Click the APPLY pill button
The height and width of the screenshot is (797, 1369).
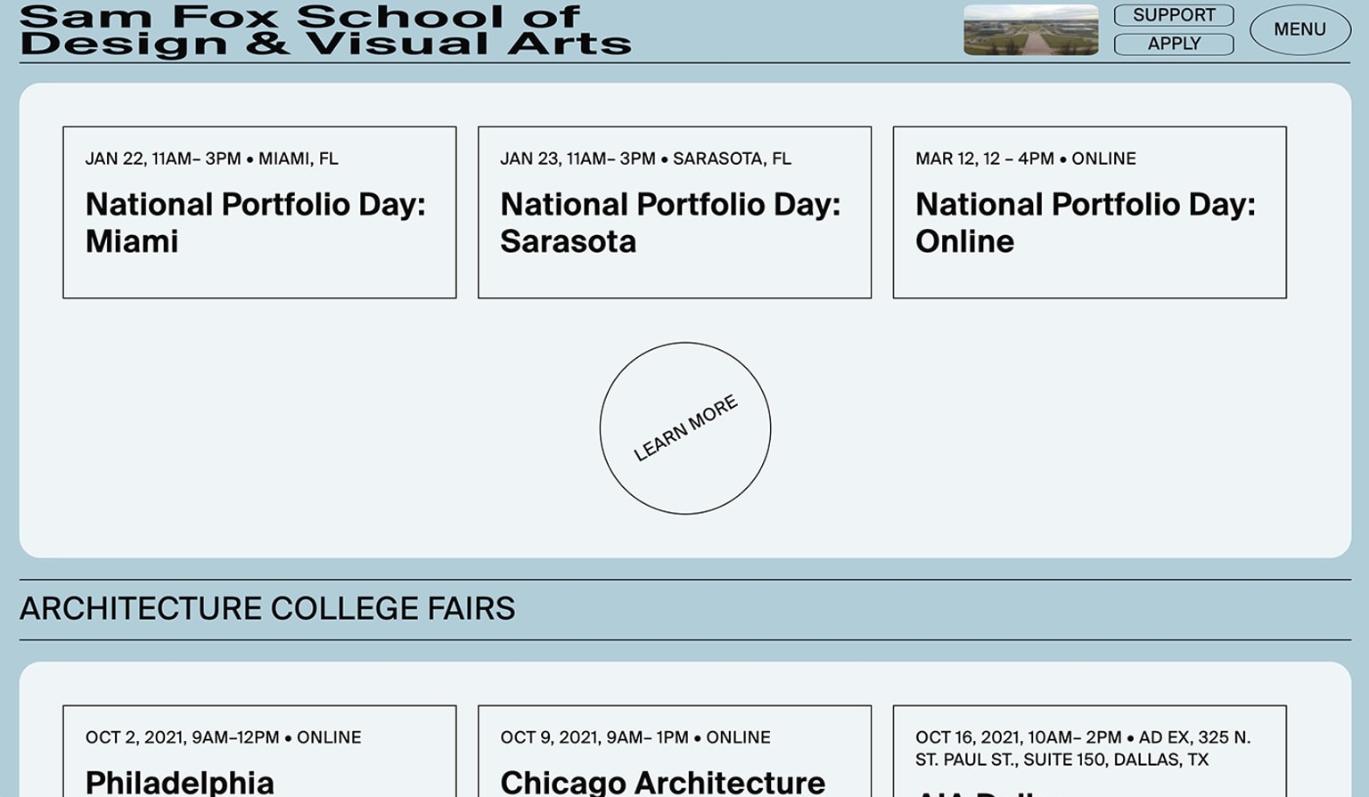pos(1173,44)
